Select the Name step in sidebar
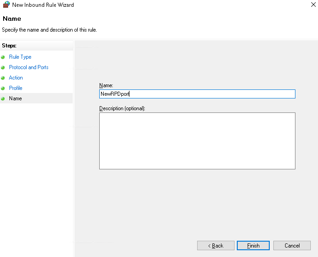Viewport: 318px width, 257px height. (15, 98)
